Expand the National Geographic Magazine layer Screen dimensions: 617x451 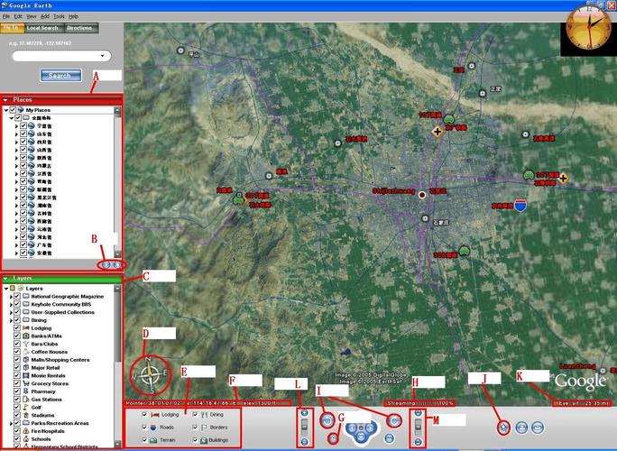click(x=9, y=296)
